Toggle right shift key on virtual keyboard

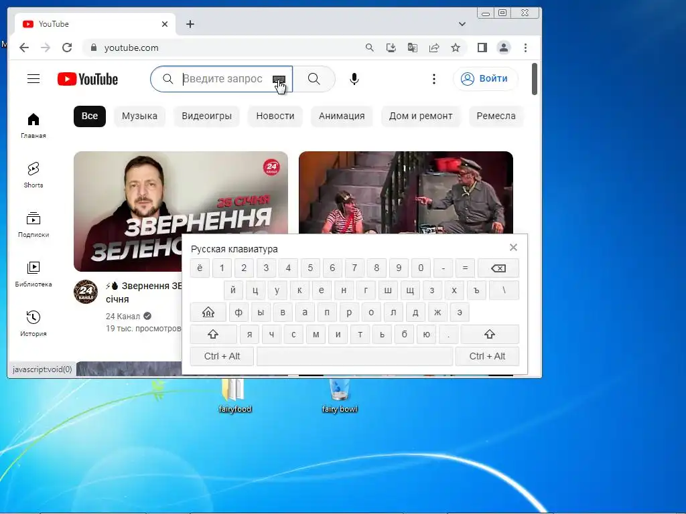490,335
